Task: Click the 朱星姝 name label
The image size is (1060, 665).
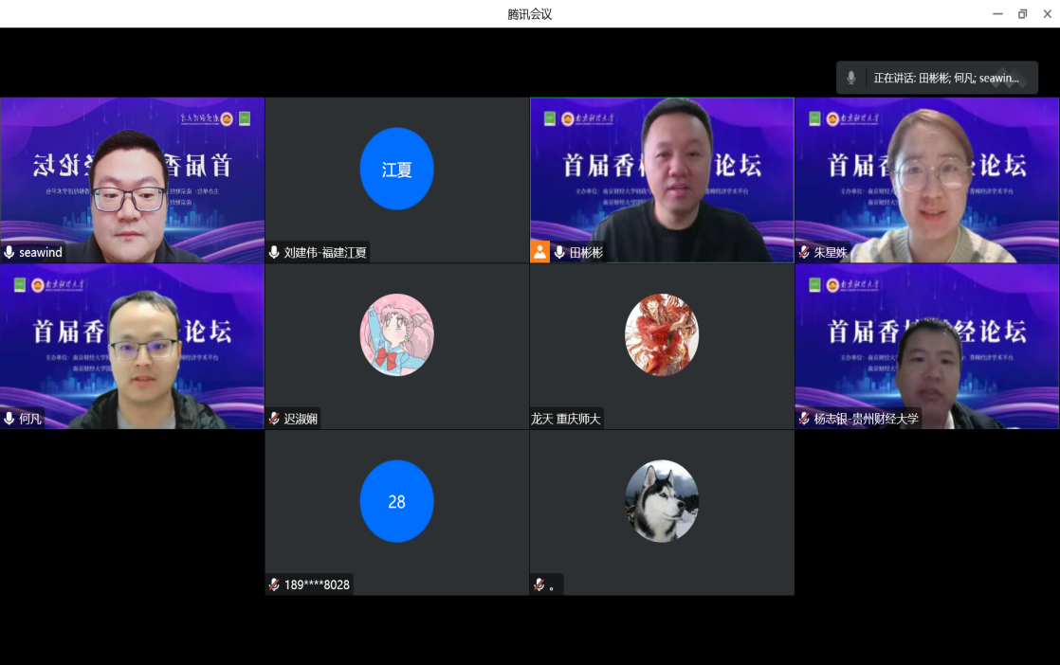Action: click(830, 253)
